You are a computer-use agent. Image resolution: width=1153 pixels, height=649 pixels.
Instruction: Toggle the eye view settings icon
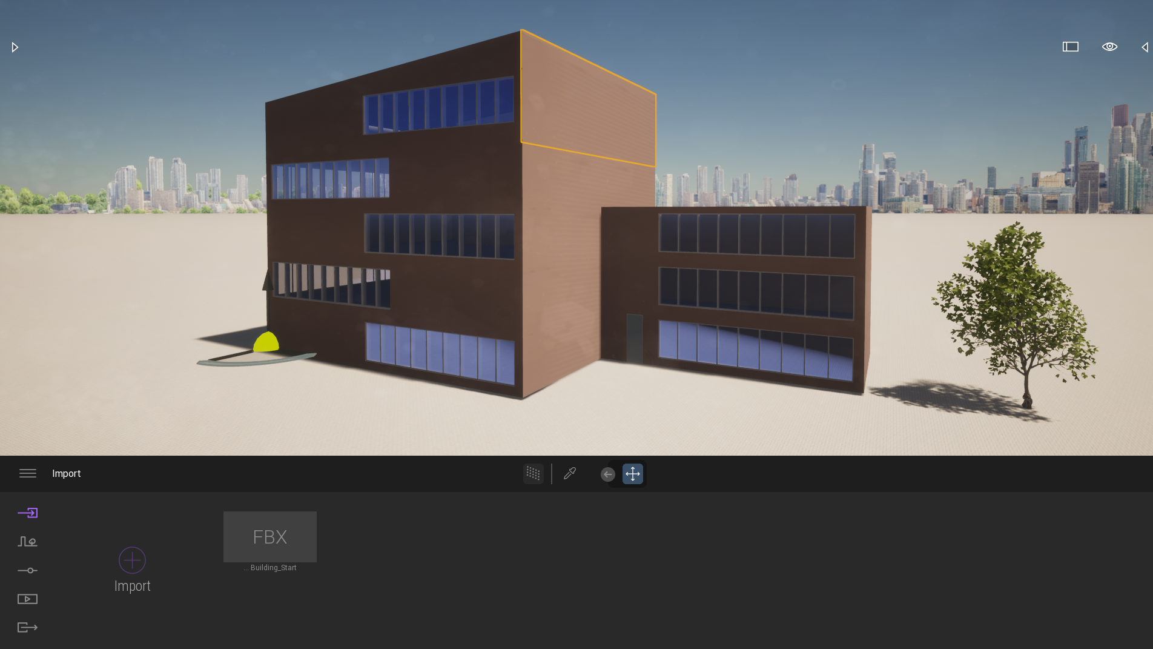1109,47
